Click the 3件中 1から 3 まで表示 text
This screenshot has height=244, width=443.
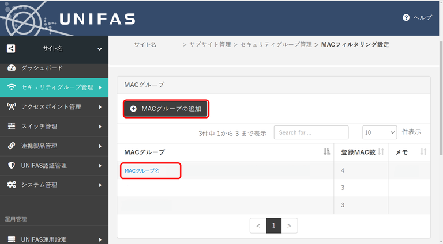click(232, 134)
